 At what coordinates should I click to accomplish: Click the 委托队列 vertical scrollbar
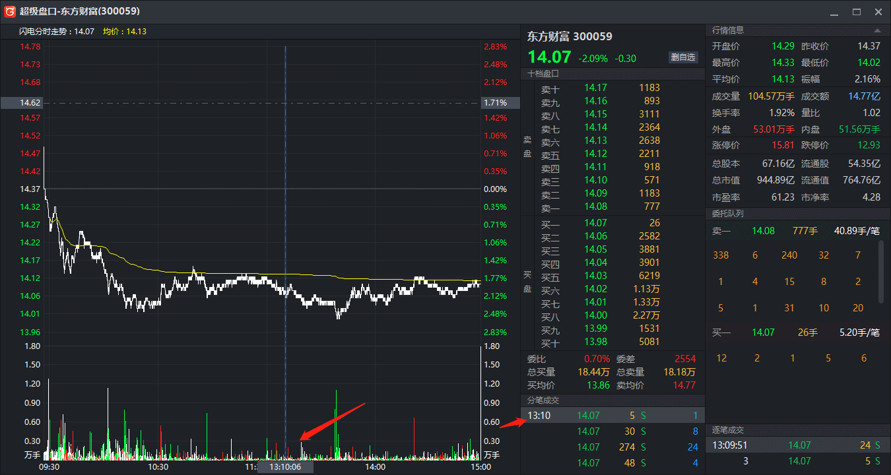pos(880,270)
